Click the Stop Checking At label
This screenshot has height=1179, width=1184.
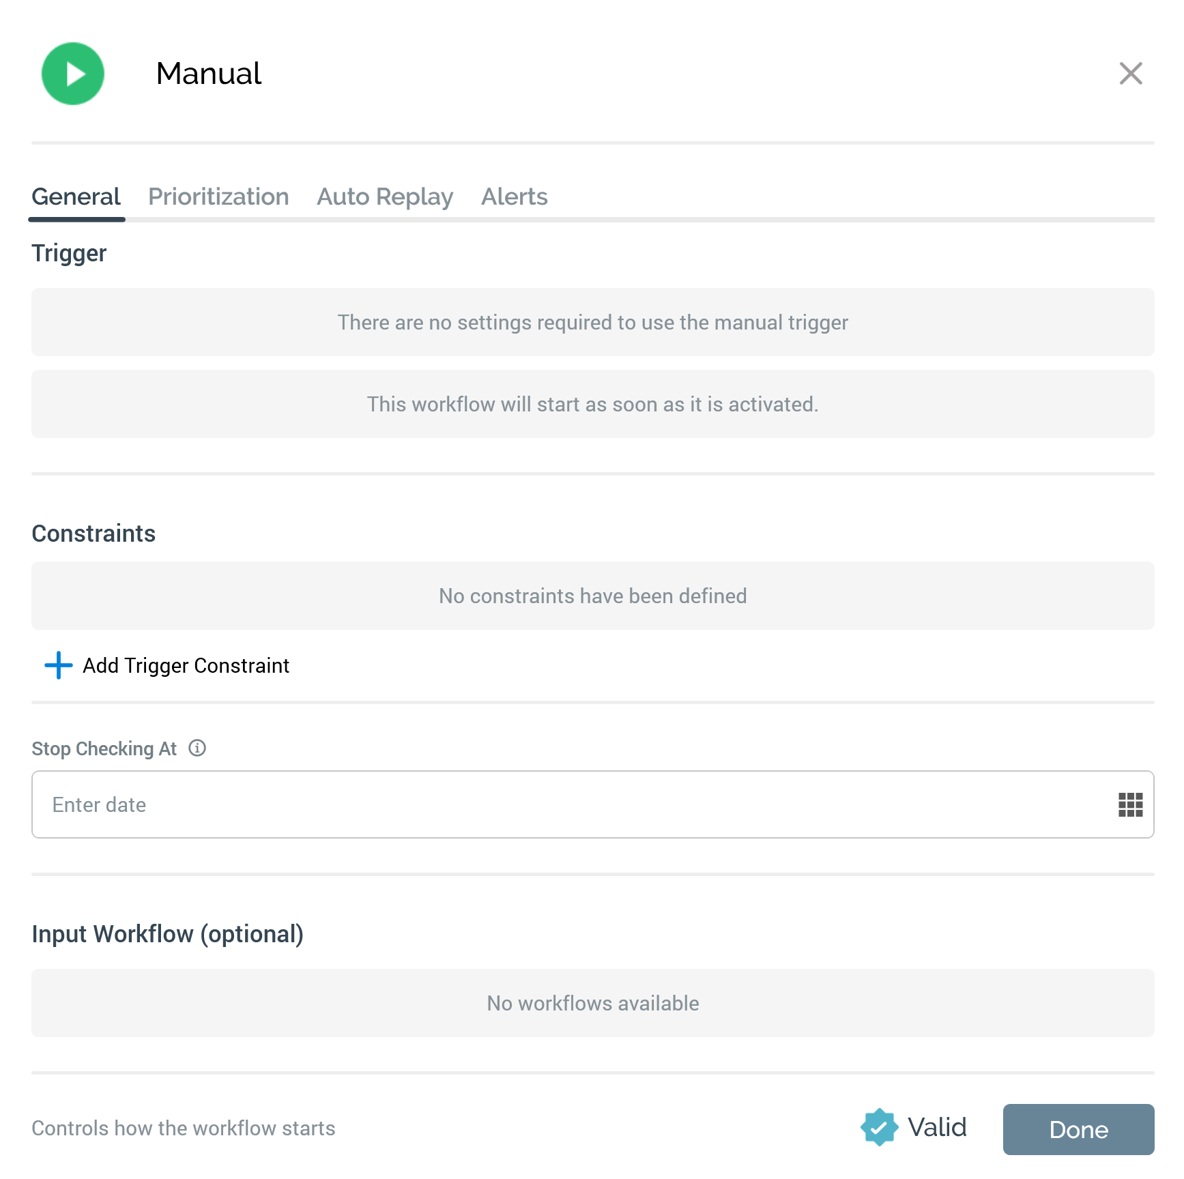[104, 749]
